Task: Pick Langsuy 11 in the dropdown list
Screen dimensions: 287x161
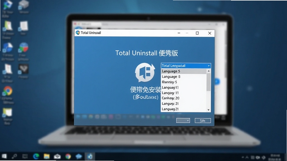Action: point(184,93)
